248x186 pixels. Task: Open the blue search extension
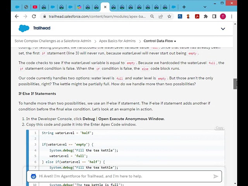click(x=180, y=16)
